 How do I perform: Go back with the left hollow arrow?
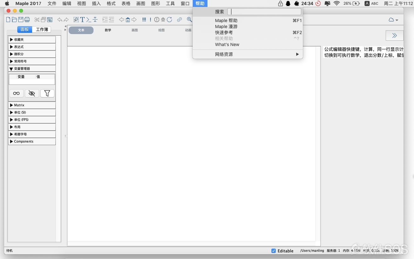click(122, 20)
